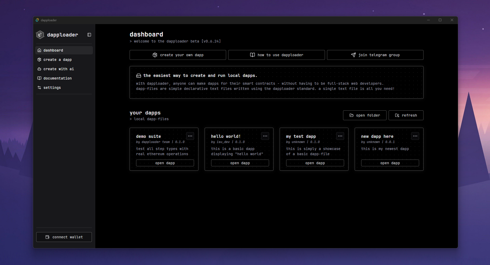Click the 'dapploader' sidebar brand text

(63, 35)
